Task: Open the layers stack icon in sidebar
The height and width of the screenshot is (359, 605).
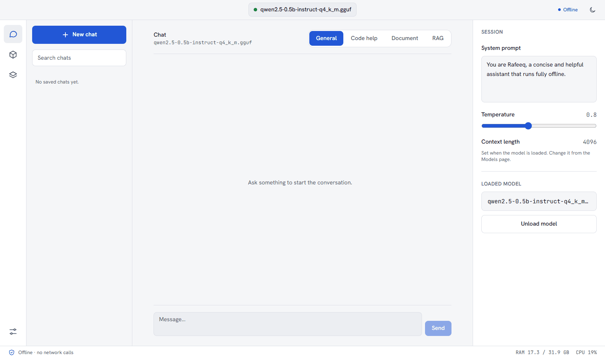Action: click(x=13, y=75)
